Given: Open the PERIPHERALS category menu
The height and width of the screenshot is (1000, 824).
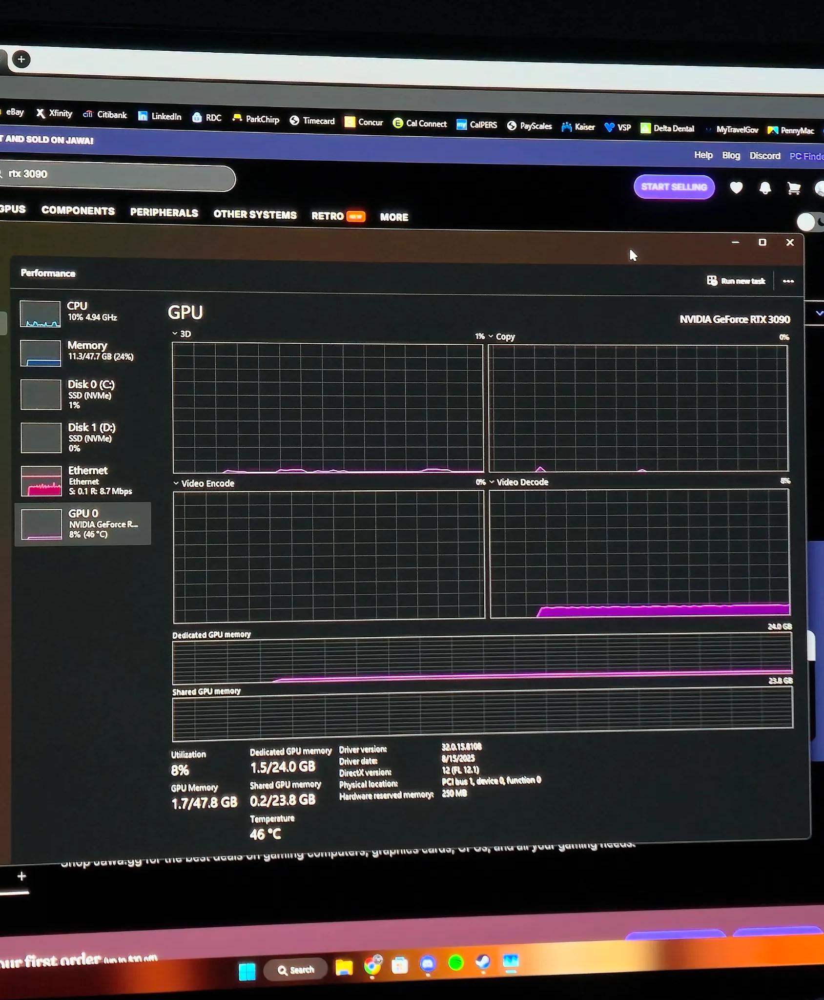Looking at the screenshot, I should pyautogui.click(x=164, y=212).
